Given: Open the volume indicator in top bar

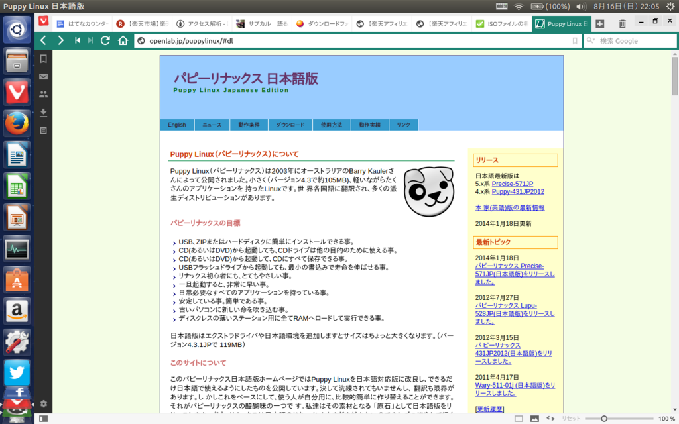Looking at the screenshot, I should [581, 6].
